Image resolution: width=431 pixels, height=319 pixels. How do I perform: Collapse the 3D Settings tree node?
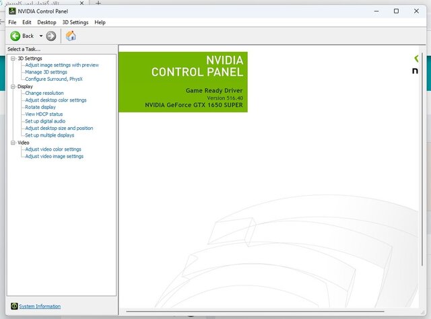click(13, 59)
